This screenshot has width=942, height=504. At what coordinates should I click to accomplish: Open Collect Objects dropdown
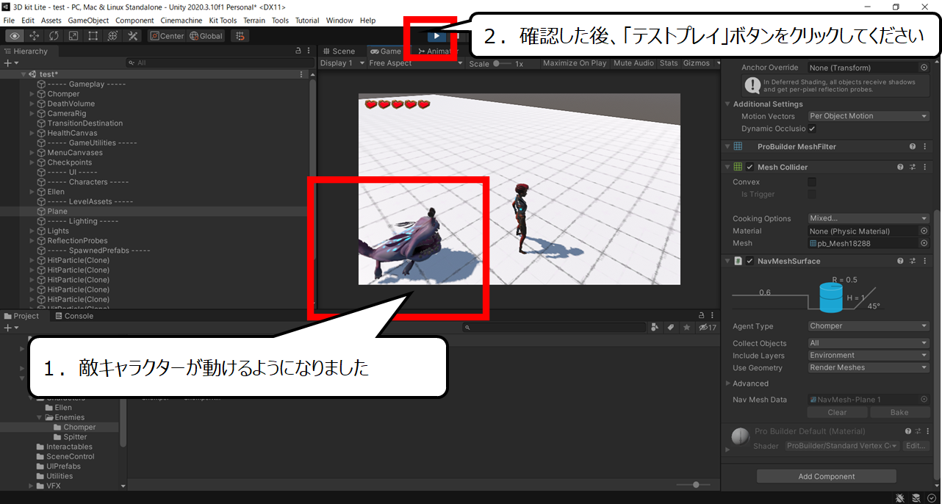pos(869,343)
